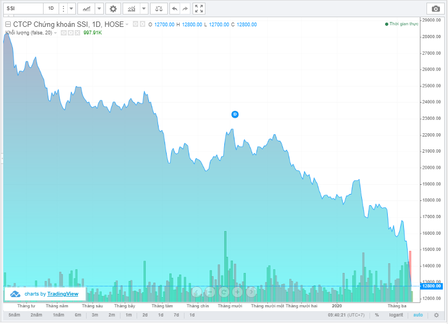
Task: Click the 20000.00 price axis label
Action: pos(432,168)
